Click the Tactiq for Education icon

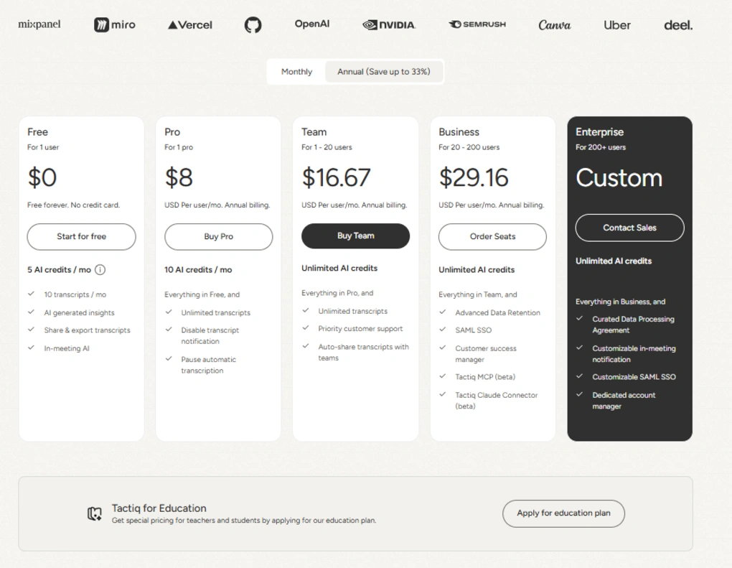pos(95,513)
